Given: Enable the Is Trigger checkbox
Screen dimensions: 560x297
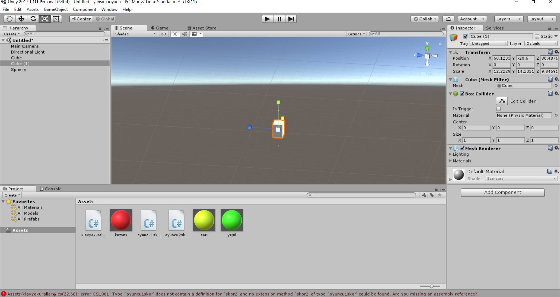Looking at the screenshot, I should point(498,109).
